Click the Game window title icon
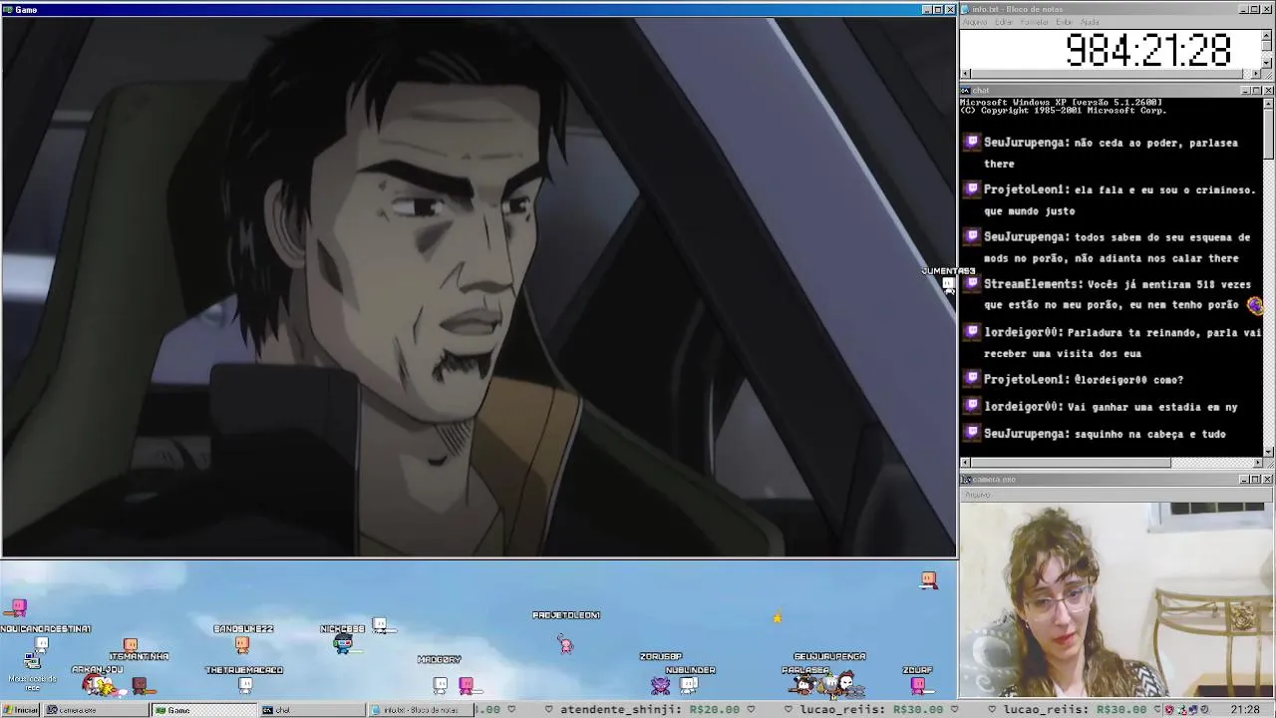Image resolution: width=1276 pixels, height=718 pixels. (x=7, y=9)
